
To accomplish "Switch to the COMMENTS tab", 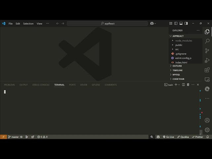I will coord(111,85).
